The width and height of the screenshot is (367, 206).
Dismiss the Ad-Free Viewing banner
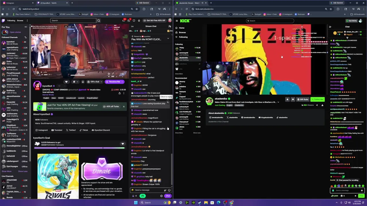click(x=124, y=107)
